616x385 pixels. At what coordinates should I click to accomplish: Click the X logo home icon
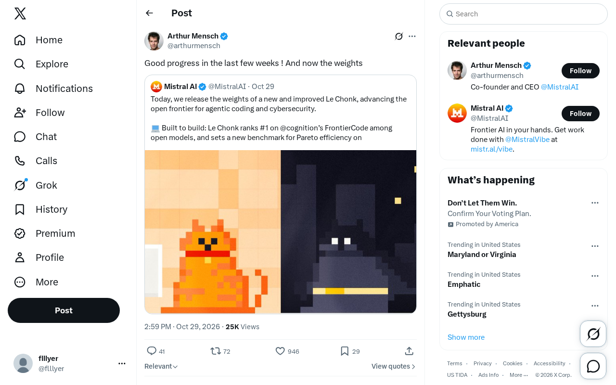point(20,13)
